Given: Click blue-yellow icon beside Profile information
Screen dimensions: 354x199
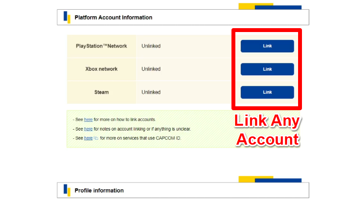Looking at the screenshot, I should pos(67,190).
